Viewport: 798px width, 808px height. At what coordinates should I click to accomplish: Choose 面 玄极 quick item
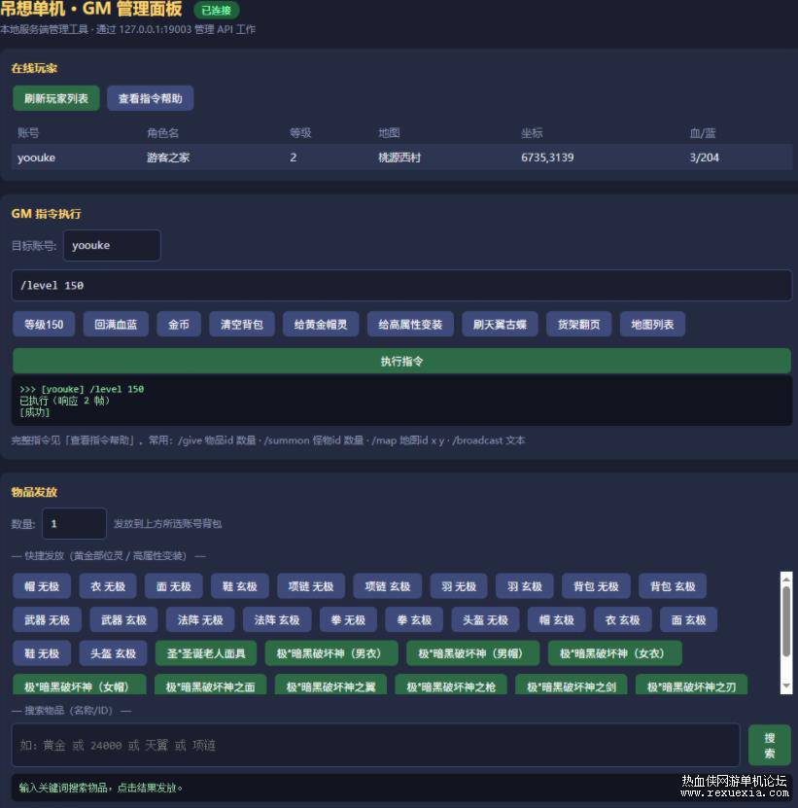[688, 619]
